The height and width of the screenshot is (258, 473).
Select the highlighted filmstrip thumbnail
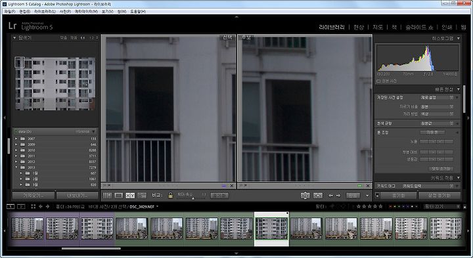point(271,228)
